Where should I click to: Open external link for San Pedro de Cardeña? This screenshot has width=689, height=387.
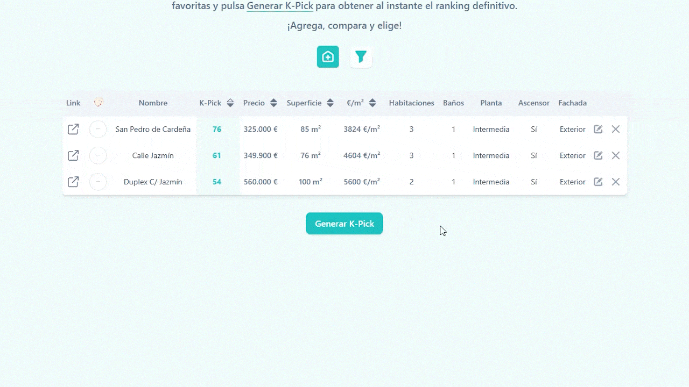point(73,130)
